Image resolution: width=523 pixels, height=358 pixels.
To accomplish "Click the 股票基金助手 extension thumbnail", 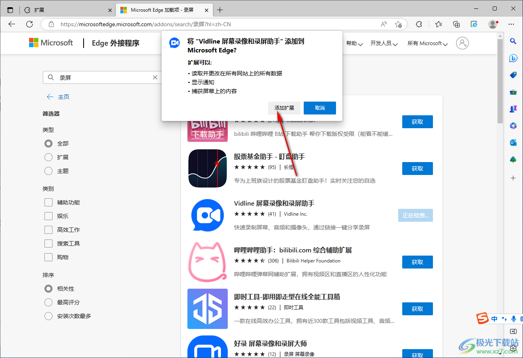I will point(208,169).
